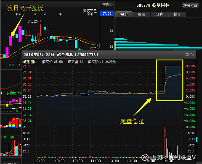This screenshot has width=202, height=164.
Task: Click the 涨停变色 label
Action: pos(90,11)
